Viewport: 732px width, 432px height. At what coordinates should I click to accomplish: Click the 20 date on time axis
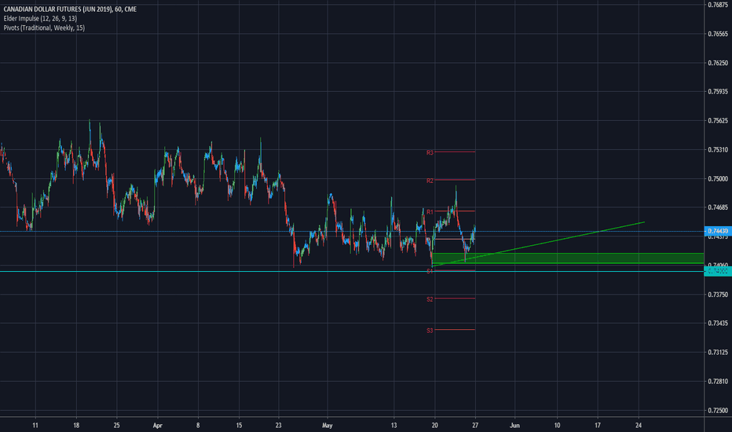click(434, 426)
